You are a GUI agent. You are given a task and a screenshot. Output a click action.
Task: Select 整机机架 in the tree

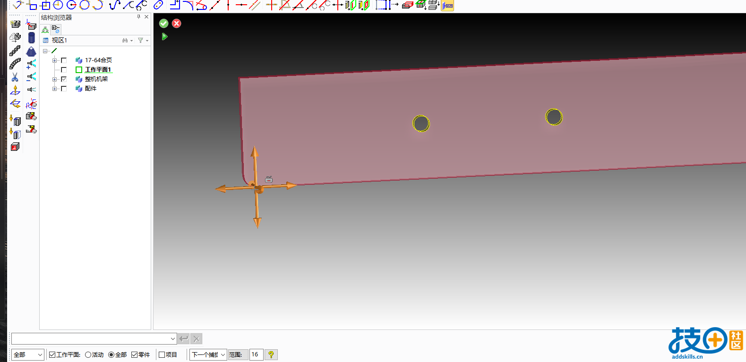pos(96,79)
